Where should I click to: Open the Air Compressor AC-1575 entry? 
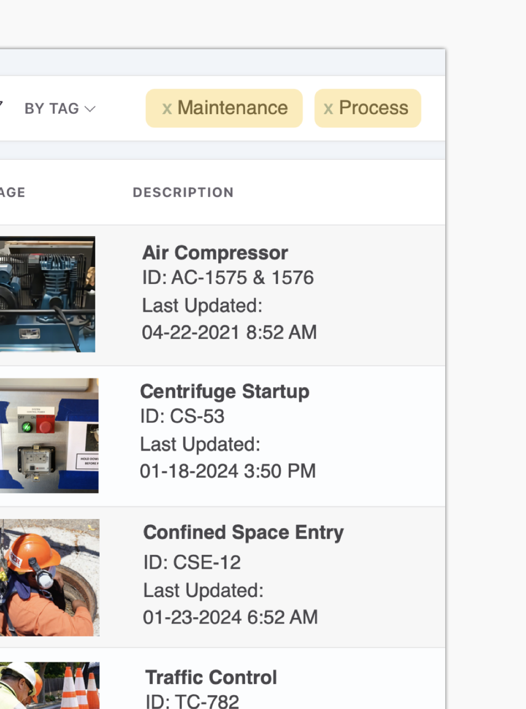[215, 253]
